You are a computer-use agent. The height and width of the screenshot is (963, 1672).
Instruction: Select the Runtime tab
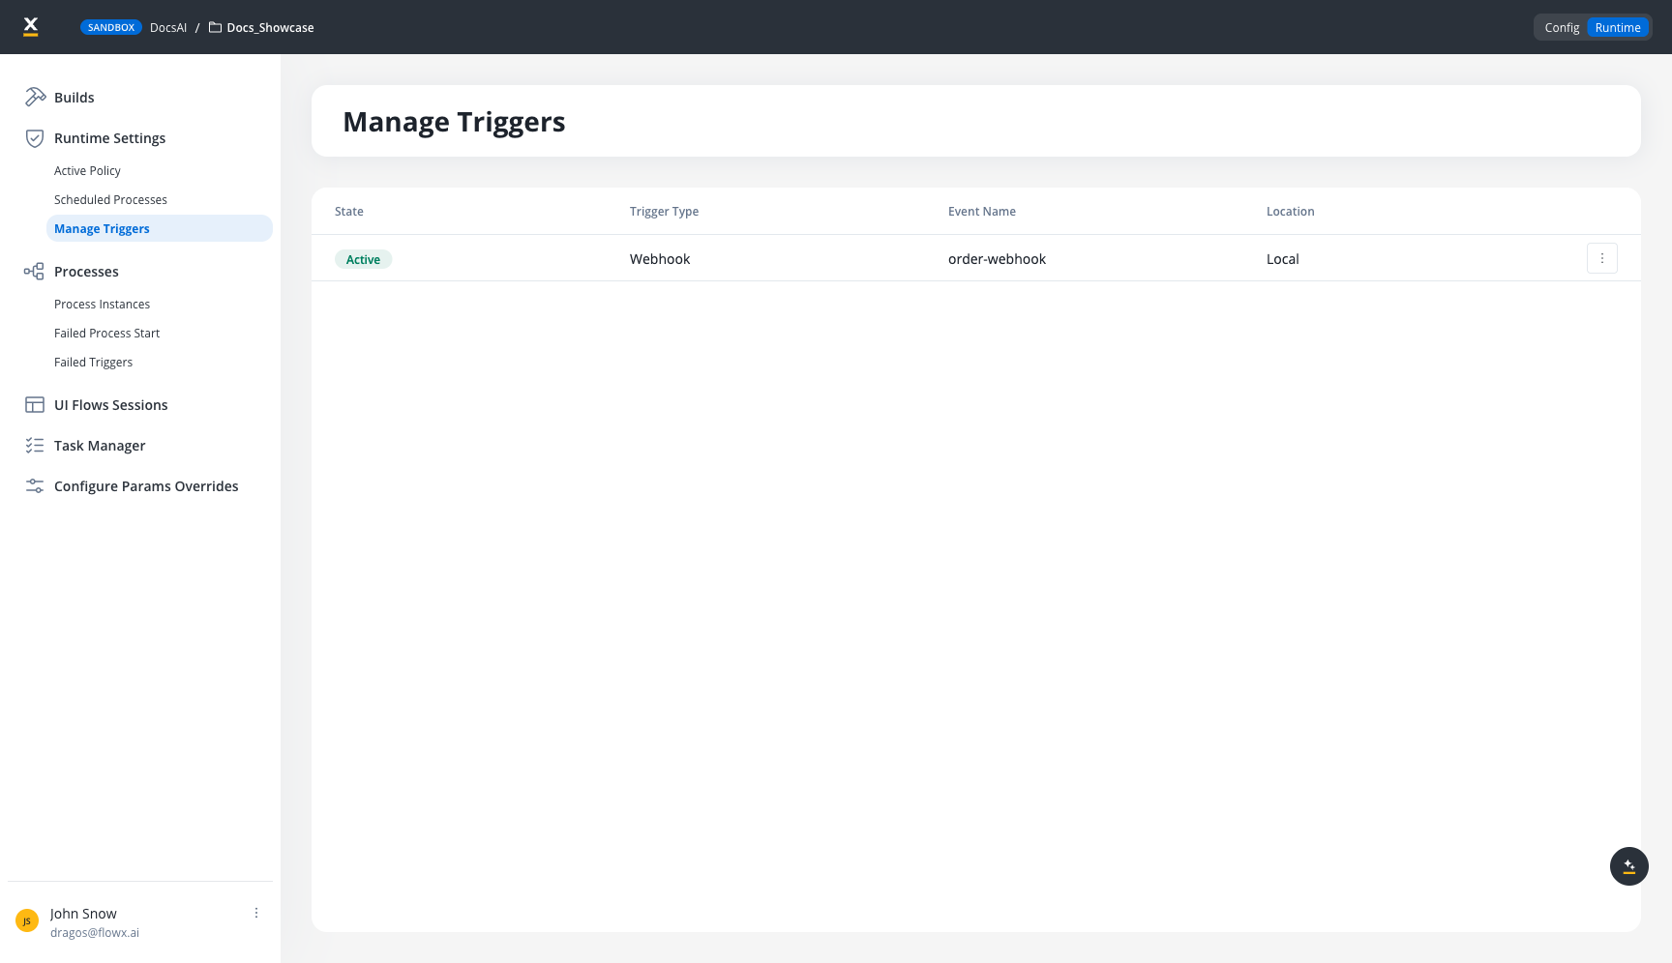point(1618,27)
